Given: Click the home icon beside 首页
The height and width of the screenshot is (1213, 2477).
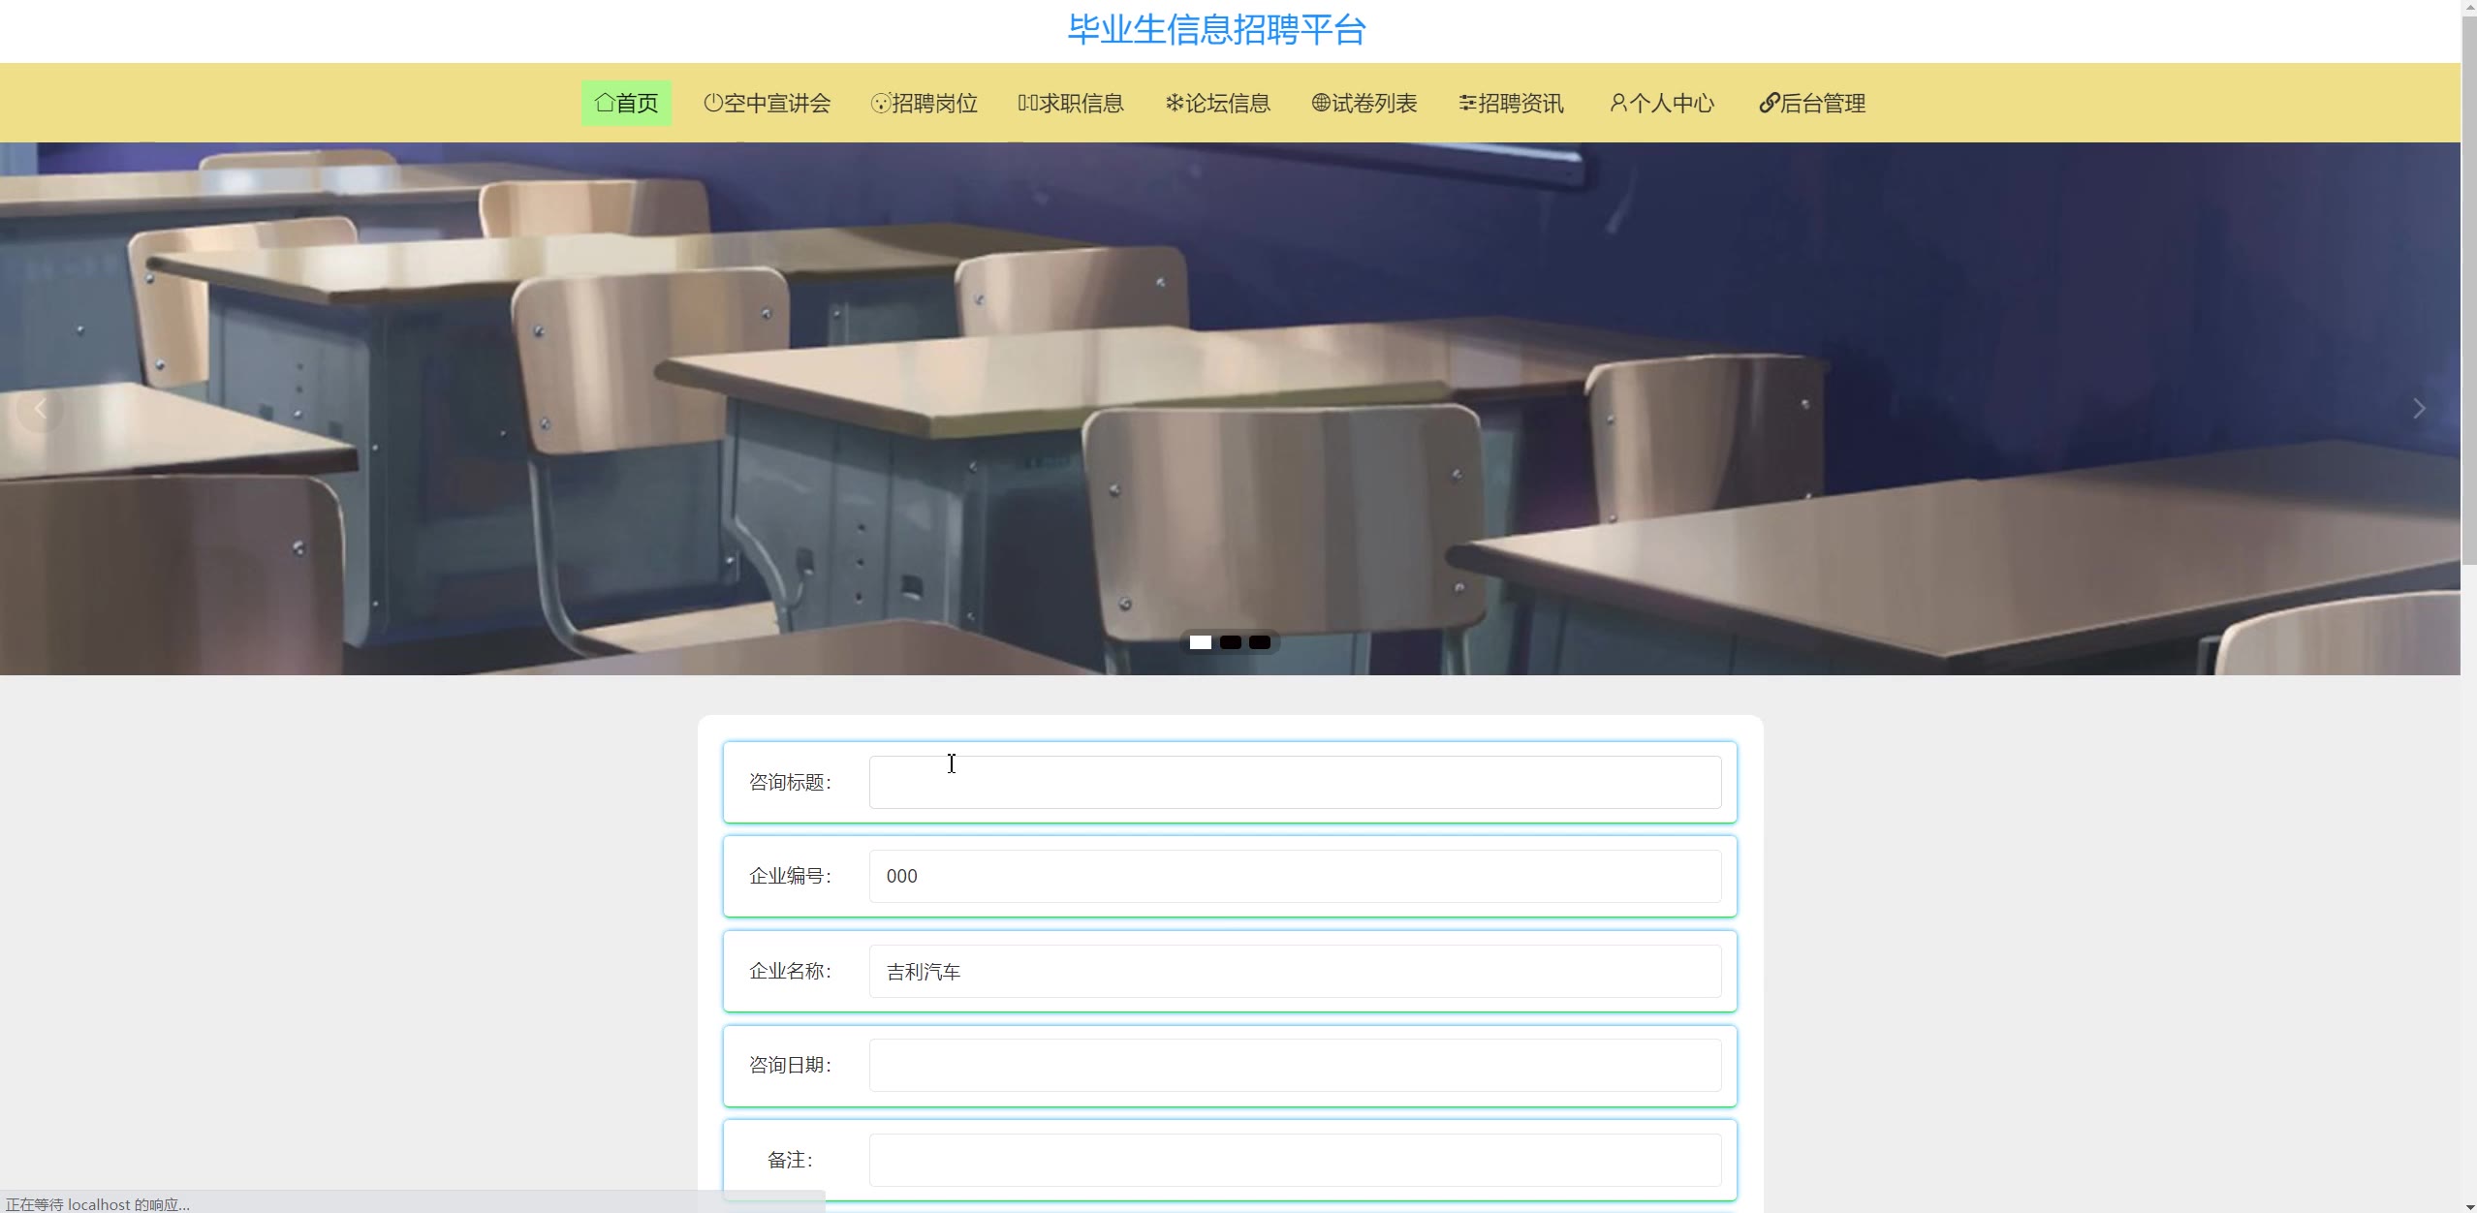Looking at the screenshot, I should click(605, 102).
